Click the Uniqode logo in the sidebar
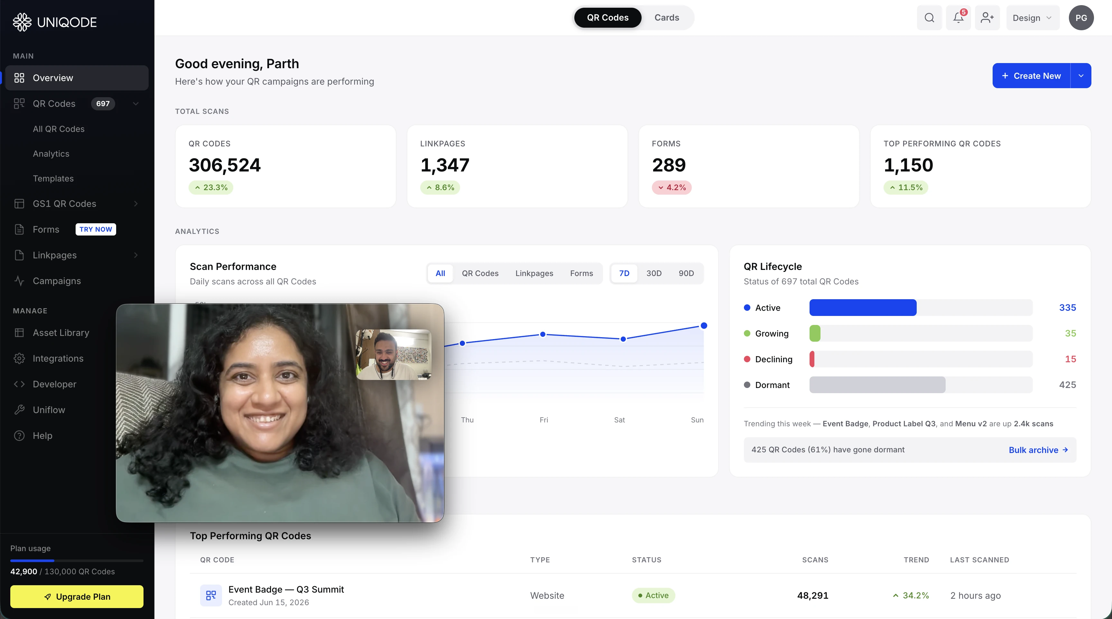Image resolution: width=1112 pixels, height=619 pixels. click(55, 22)
